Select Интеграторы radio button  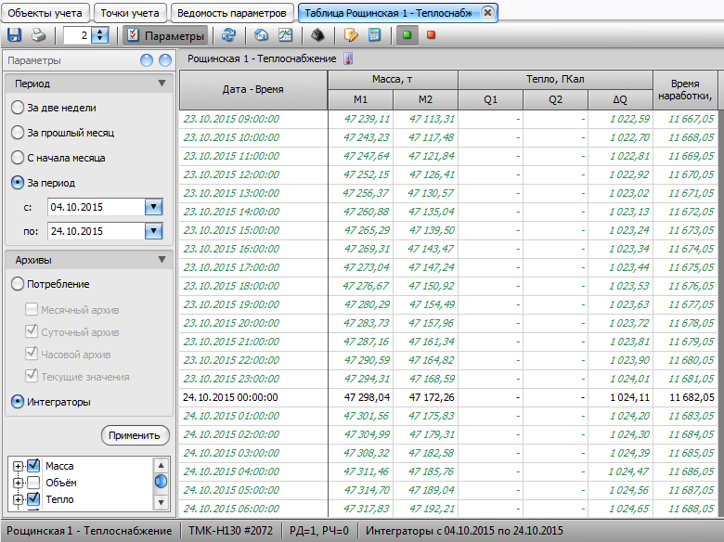click(x=17, y=402)
